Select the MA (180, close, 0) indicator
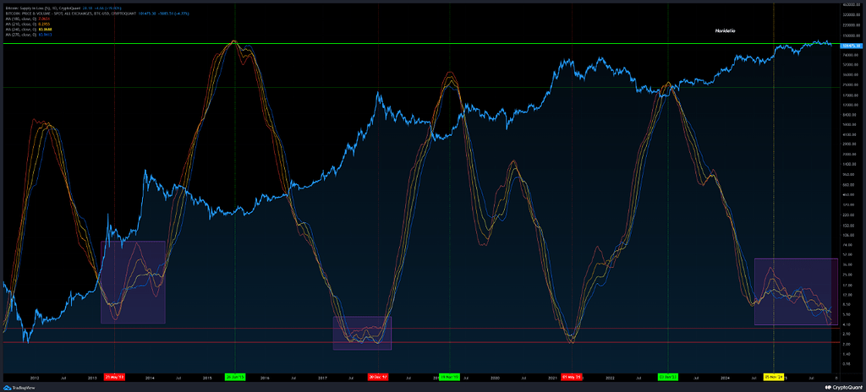 pyautogui.click(x=24, y=16)
